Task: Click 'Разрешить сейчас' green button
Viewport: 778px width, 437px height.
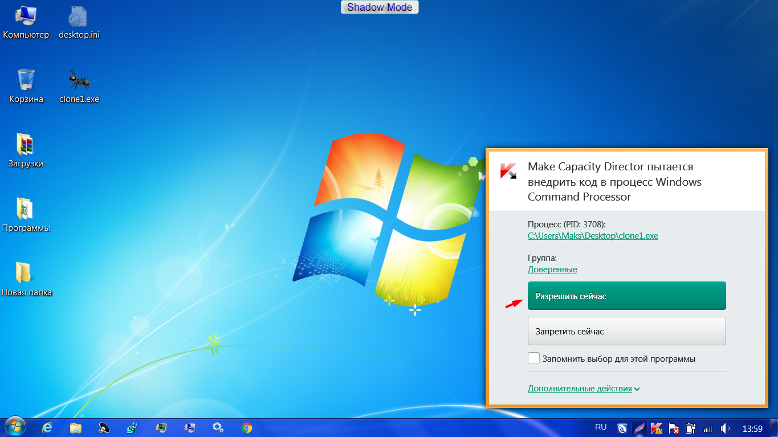Action: 626,296
